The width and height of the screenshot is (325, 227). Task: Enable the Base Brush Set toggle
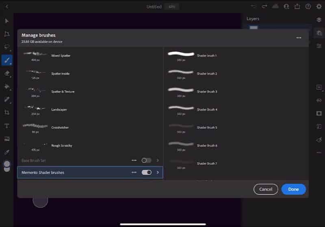[x=146, y=160]
